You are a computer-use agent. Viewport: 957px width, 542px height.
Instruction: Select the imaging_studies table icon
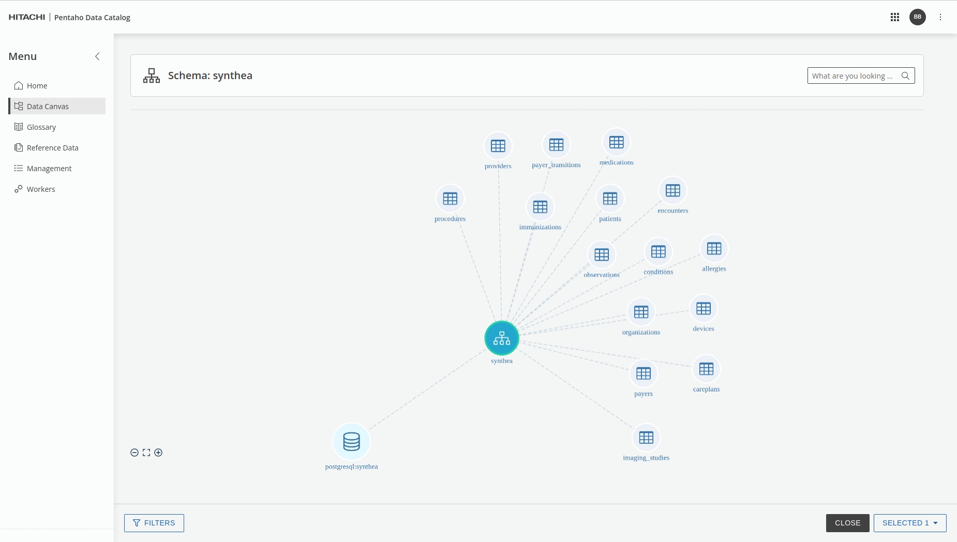[646, 438]
